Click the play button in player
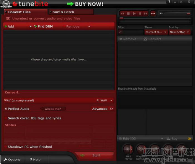The width and height of the screenshot is (195, 164). pyautogui.click(x=134, y=13)
